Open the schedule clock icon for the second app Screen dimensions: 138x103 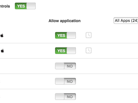[88, 50]
